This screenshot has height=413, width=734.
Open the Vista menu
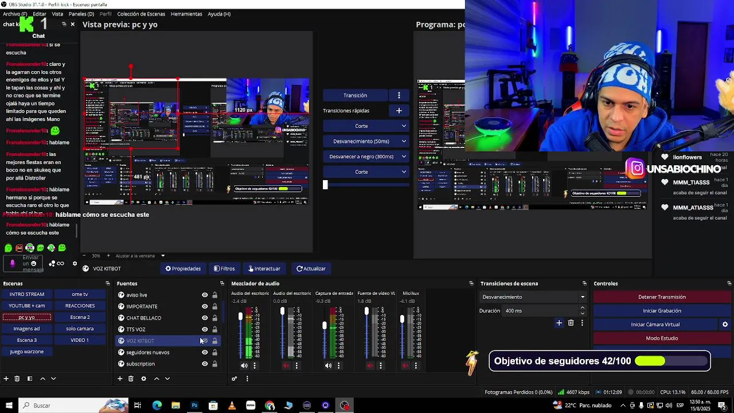[57, 14]
